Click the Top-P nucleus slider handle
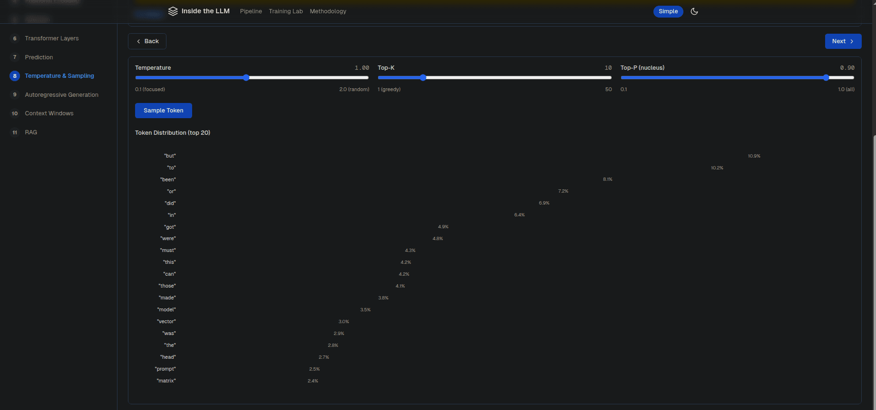This screenshot has width=876, height=410. click(x=826, y=78)
